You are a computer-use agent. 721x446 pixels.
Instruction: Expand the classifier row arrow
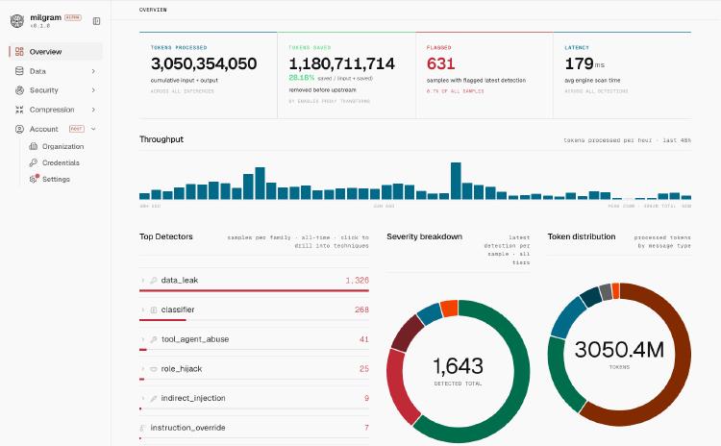(x=142, y=310)
